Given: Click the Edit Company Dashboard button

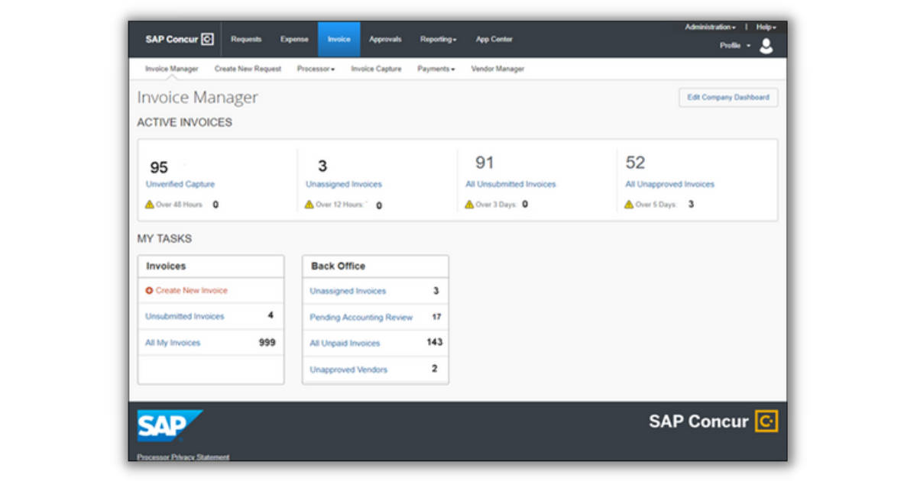Looking at the screenshot, I should 727,98.
